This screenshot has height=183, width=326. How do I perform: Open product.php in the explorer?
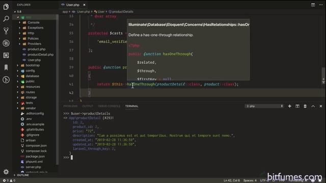coord(36,49)
